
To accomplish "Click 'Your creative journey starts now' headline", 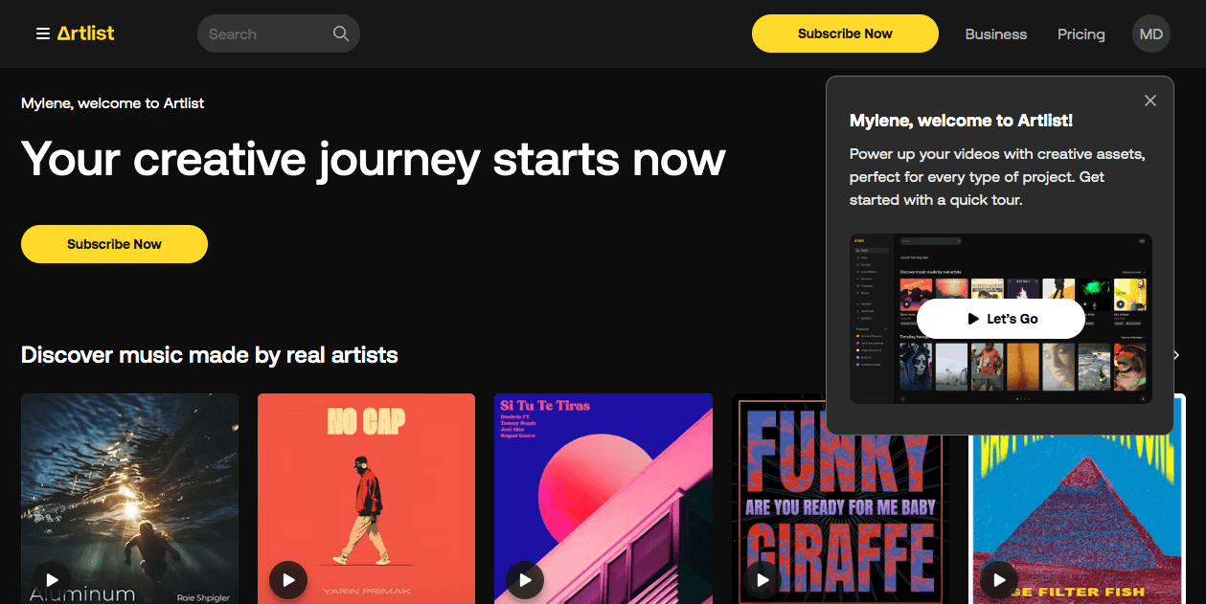I will pos(374,159).
